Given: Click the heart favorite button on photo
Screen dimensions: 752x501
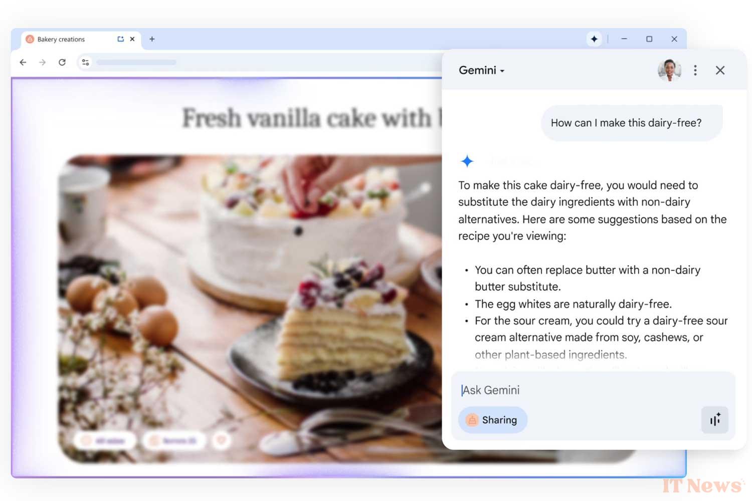Looking at the screenshot, I should (x=222, y=440).
